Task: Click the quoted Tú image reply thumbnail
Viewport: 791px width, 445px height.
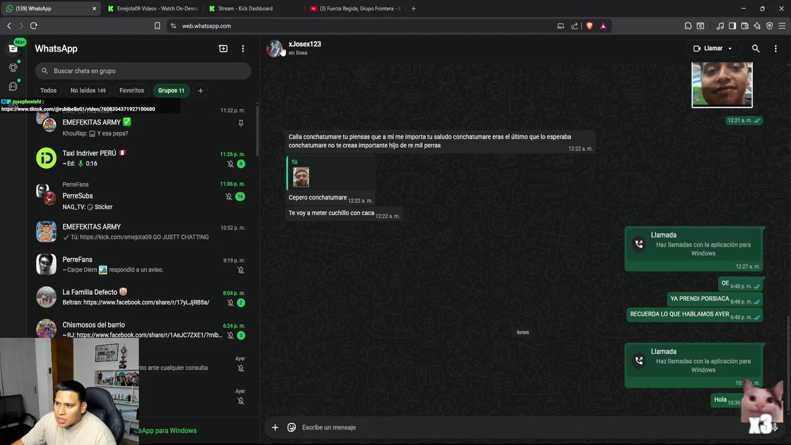Action: point(301,177)
